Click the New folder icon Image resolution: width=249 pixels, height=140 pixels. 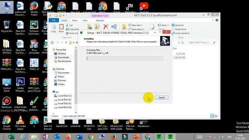coord(124,27)
